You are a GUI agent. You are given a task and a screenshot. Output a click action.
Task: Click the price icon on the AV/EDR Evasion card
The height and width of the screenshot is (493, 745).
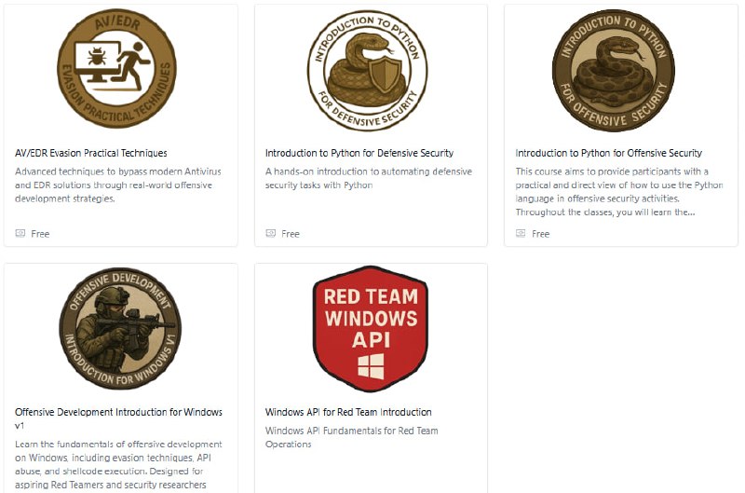[20, 233]
